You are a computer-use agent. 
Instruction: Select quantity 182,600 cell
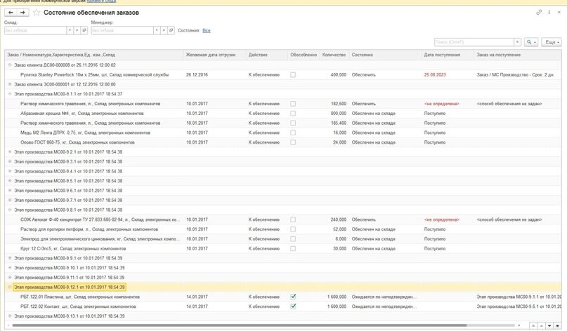click(339, 104)
